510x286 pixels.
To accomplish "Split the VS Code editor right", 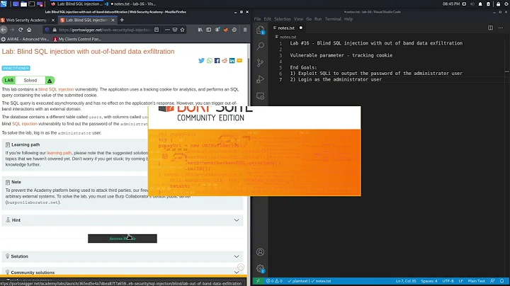I will pos(490,28).
